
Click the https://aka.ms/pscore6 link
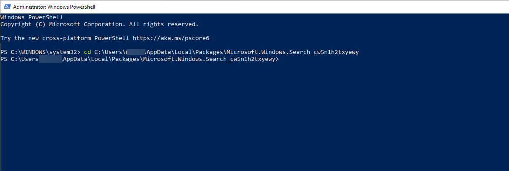171,38
